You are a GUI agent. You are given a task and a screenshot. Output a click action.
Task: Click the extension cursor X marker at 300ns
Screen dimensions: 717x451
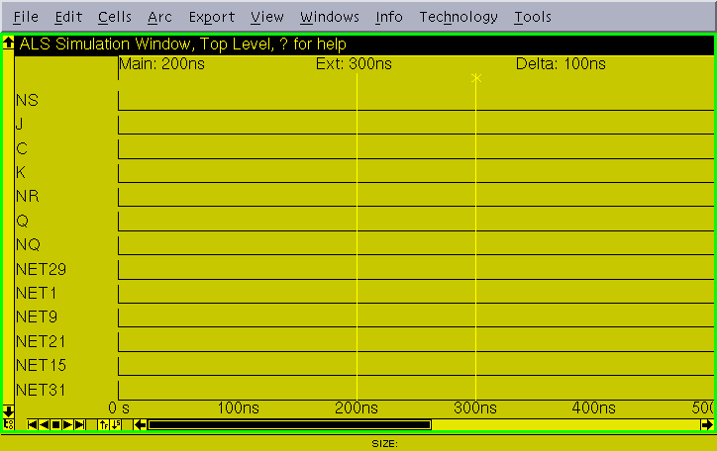point(476,77)
